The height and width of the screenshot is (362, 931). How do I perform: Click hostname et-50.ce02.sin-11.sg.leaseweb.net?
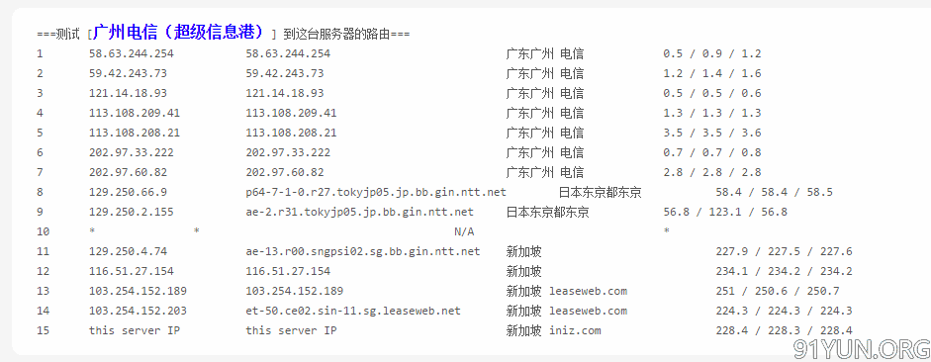click(353, 311)
